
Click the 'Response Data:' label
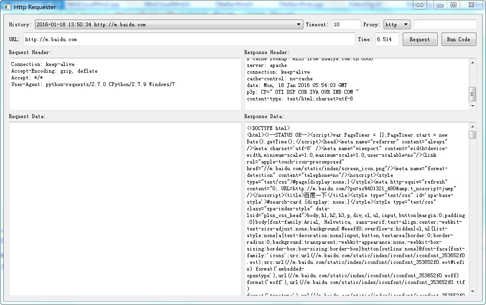264,117
